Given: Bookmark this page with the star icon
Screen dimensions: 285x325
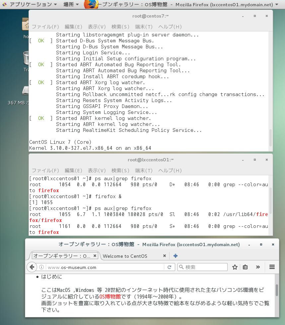Looking at the screenshot, I should pyautogui.click(x=235, y=267).
